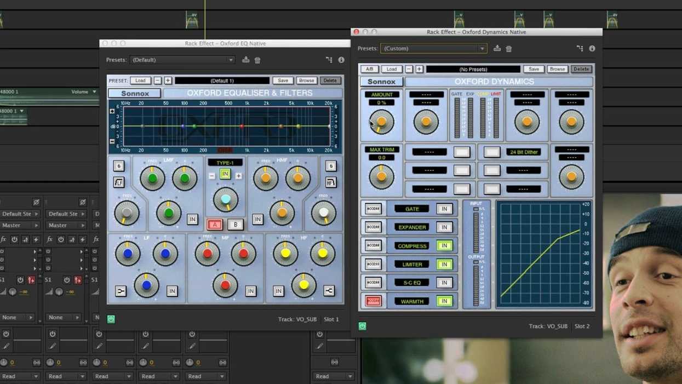Image resolution: width=682 pixels, height=384 pixels.
Task: Click the AMOUNT knob in Oxford Dynamics
Action: pyautogui.click(x=381, y=122)
